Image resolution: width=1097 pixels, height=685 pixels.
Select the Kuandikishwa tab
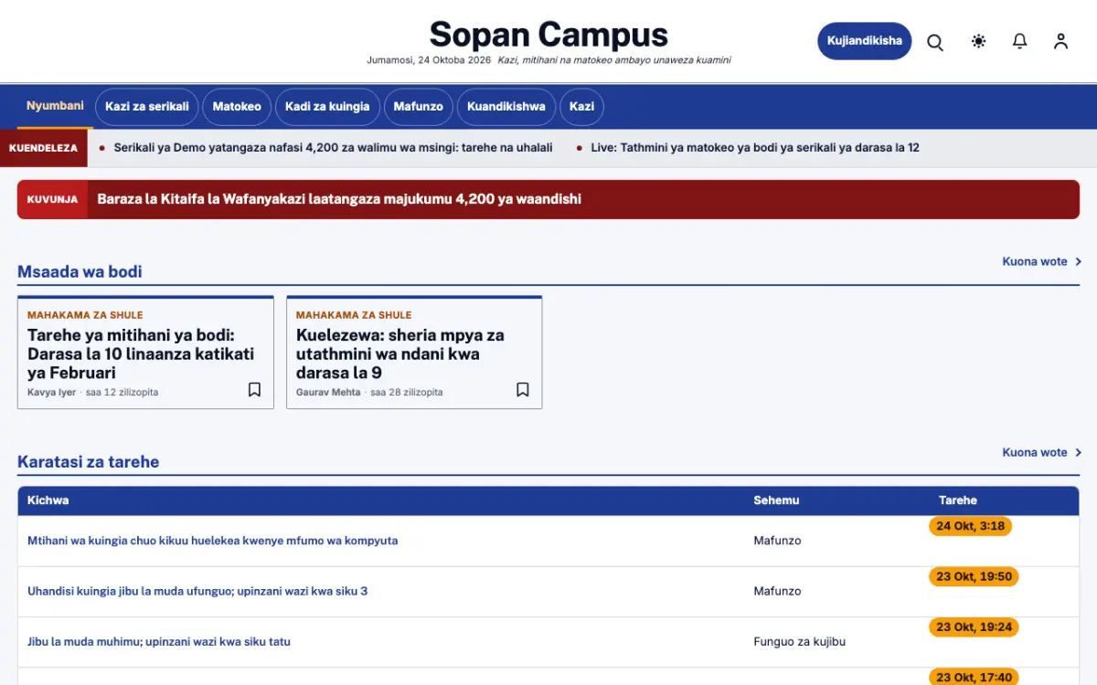(x=506, y=107)
